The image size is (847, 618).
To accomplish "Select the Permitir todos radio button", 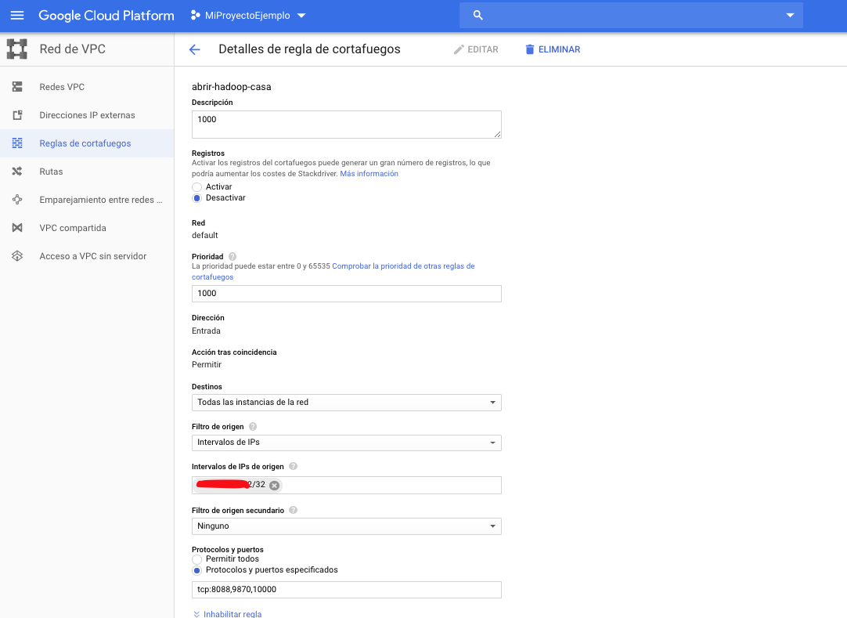I will coord(197,559).
